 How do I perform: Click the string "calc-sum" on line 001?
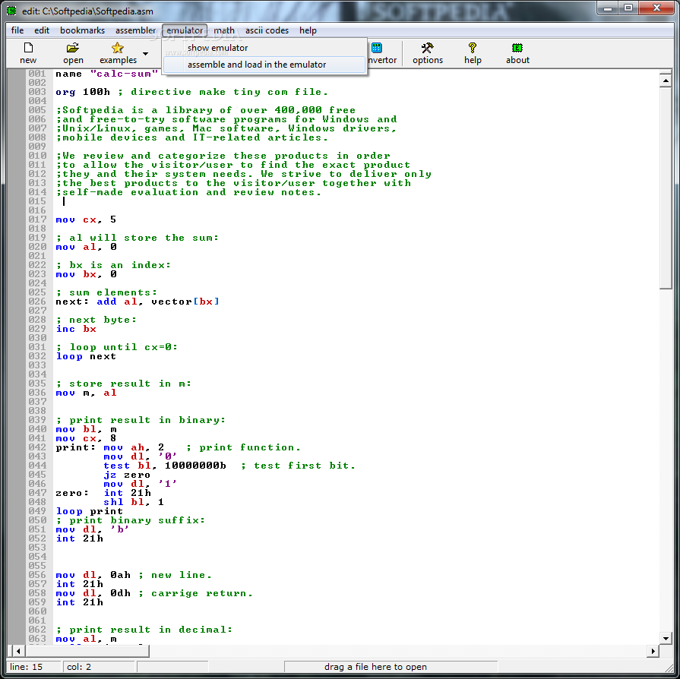[124, 74]
